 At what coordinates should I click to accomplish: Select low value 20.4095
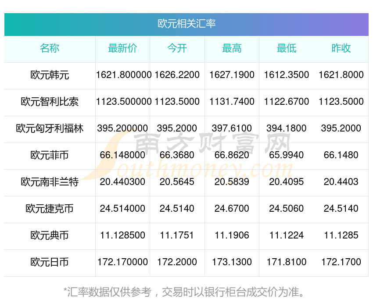tap(287, 182)
